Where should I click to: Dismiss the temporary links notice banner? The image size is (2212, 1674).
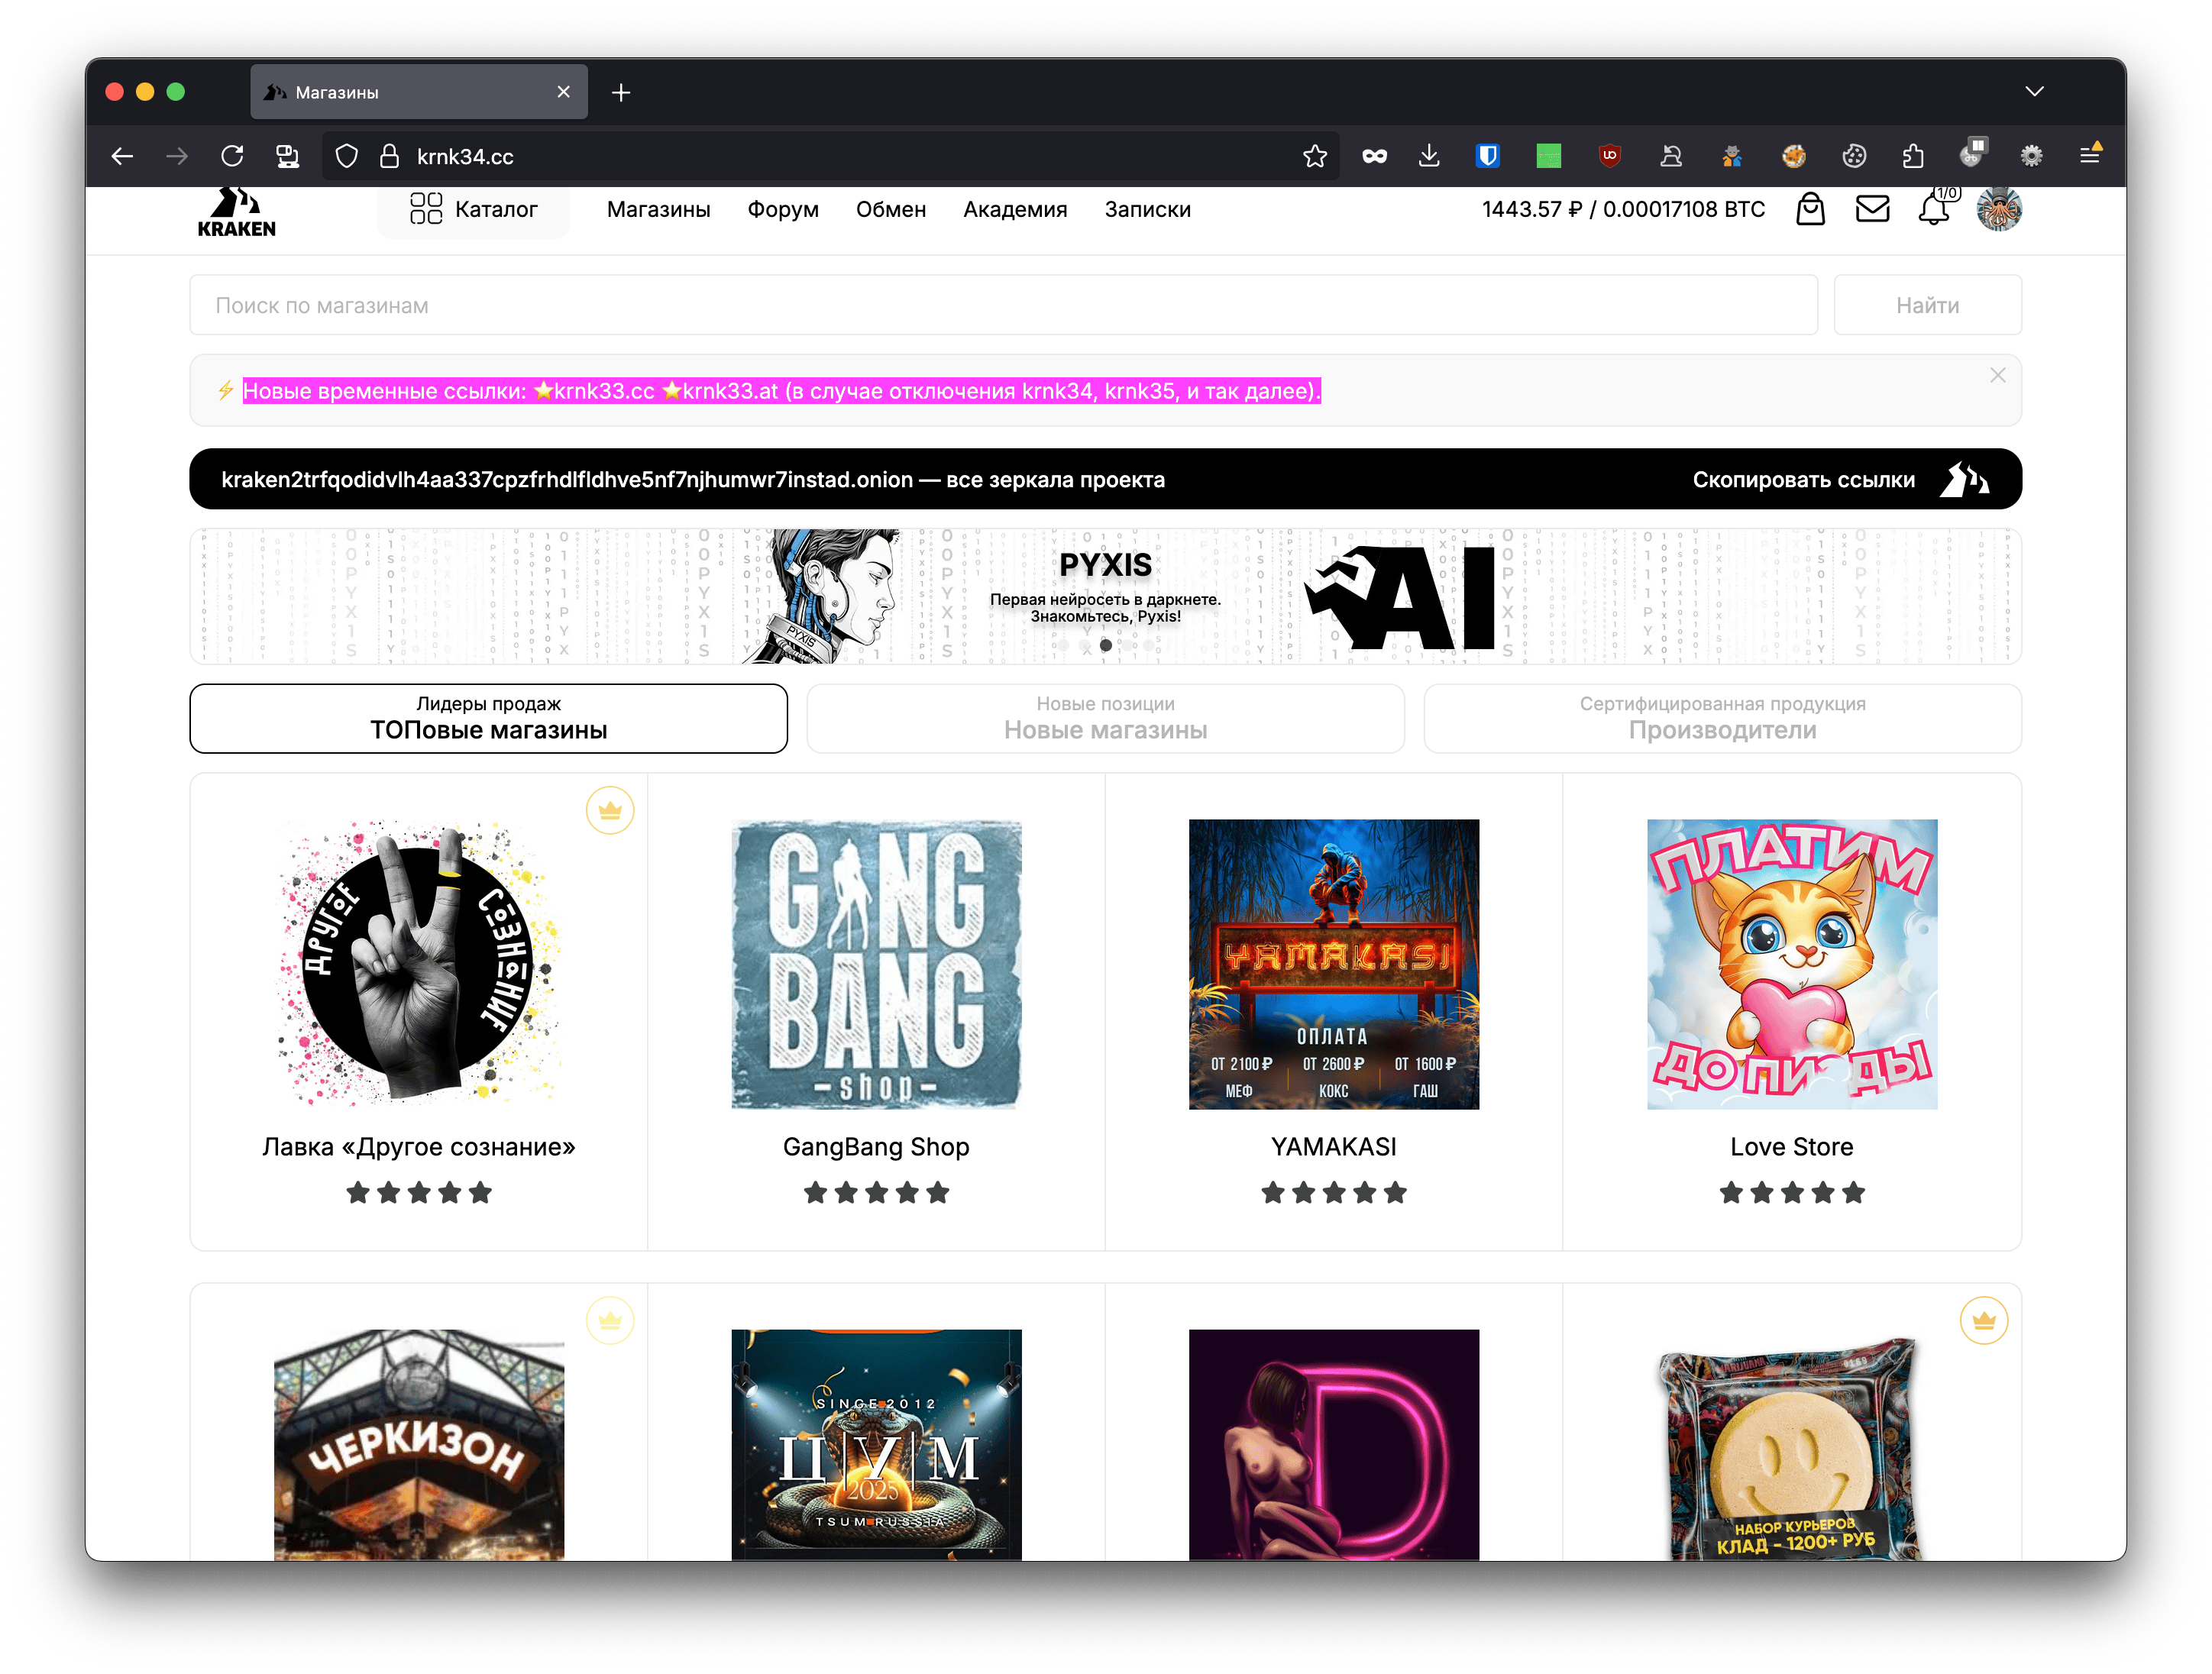point(1997,375)
